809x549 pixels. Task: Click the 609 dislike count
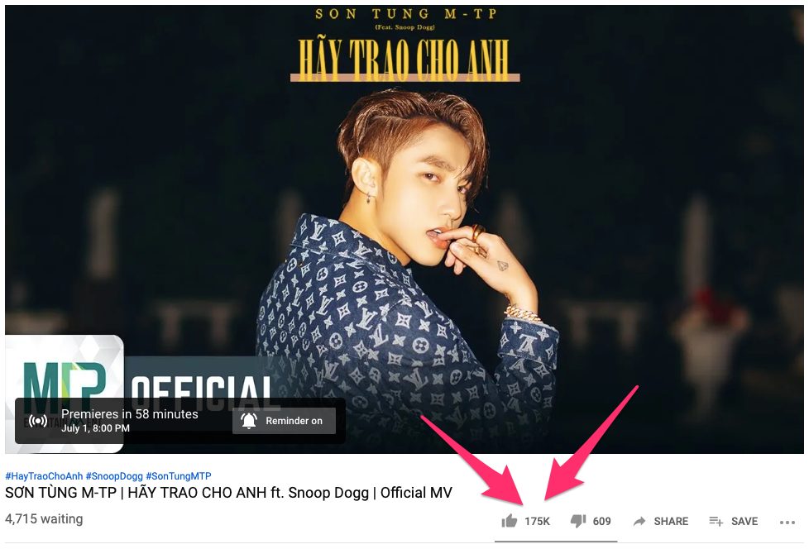click(x=601, y=521)
